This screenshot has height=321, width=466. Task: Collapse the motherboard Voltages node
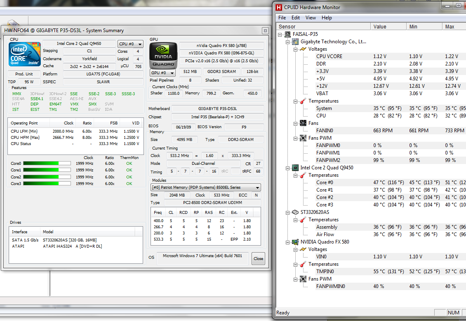(x=295, y=49)
